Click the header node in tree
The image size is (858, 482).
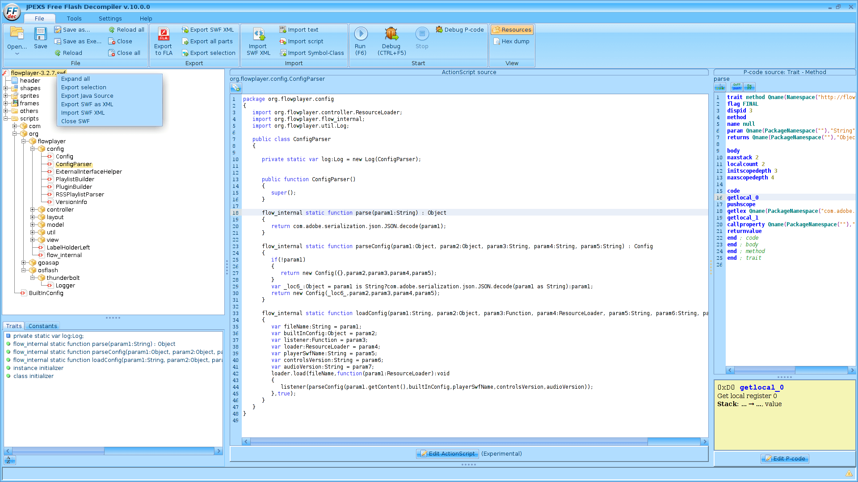coord(30,81)
